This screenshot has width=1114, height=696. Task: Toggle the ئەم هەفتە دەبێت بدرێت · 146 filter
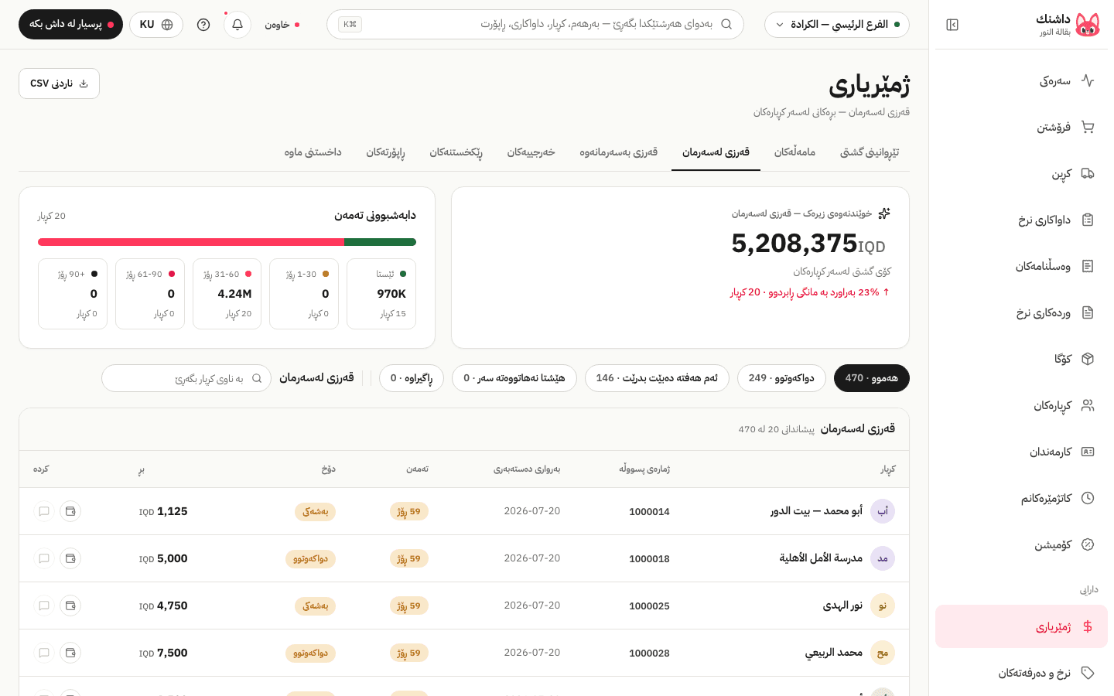point(657,378)
